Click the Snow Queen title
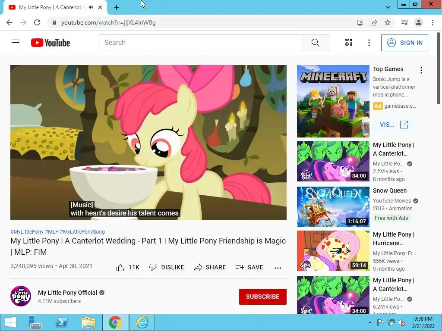The image size is (442, 331). tap(390, 190)
